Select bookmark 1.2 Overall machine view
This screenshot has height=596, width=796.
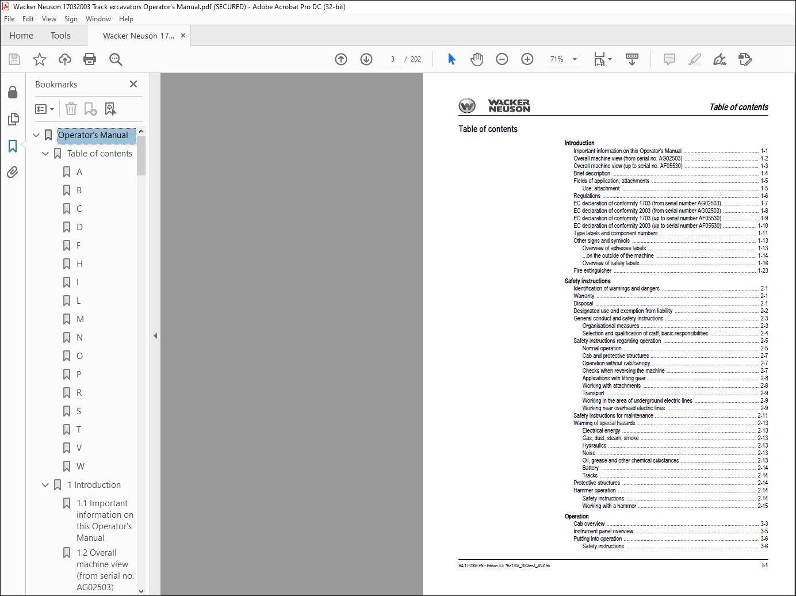[x=105, y=570]
